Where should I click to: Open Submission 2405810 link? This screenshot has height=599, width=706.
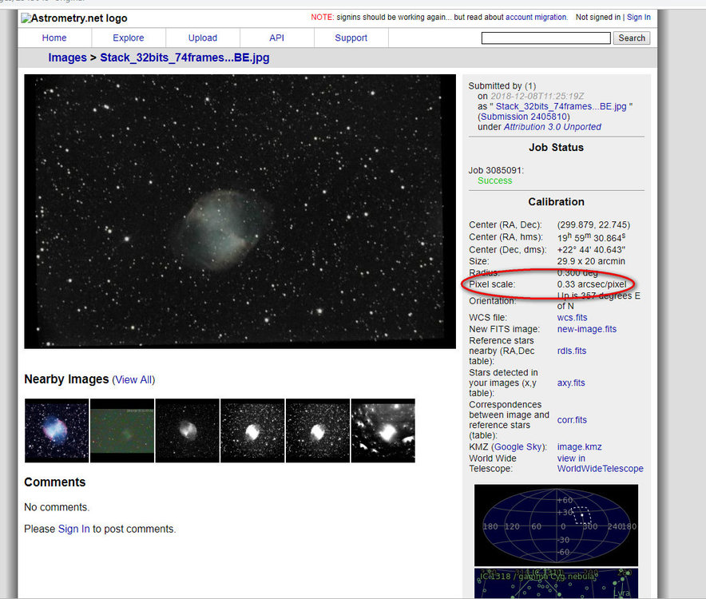[x=524, y=117]
